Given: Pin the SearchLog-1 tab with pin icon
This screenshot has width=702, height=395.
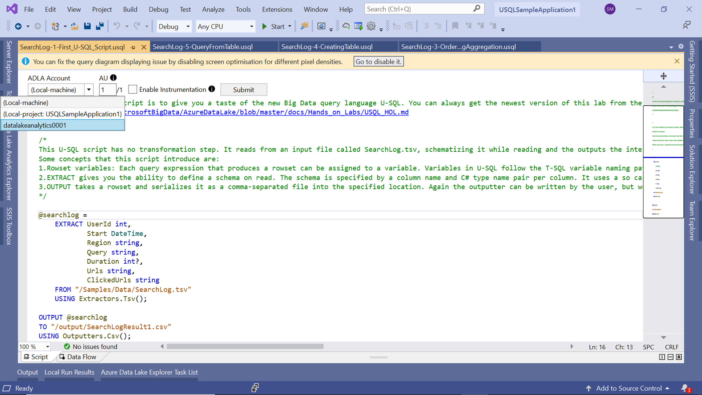Looking at the screenshot, I should click(133, 47).
